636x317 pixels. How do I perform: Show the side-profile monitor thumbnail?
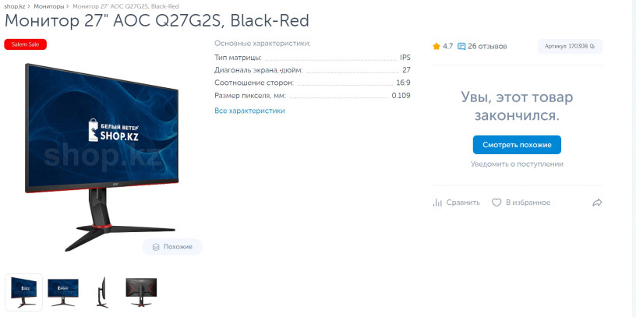(102, 291)
